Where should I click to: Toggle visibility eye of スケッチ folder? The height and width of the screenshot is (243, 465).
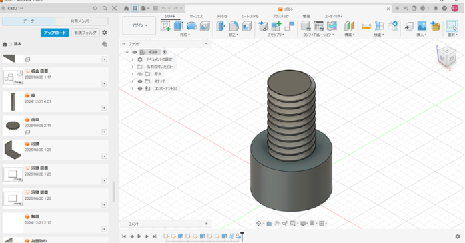140,81
